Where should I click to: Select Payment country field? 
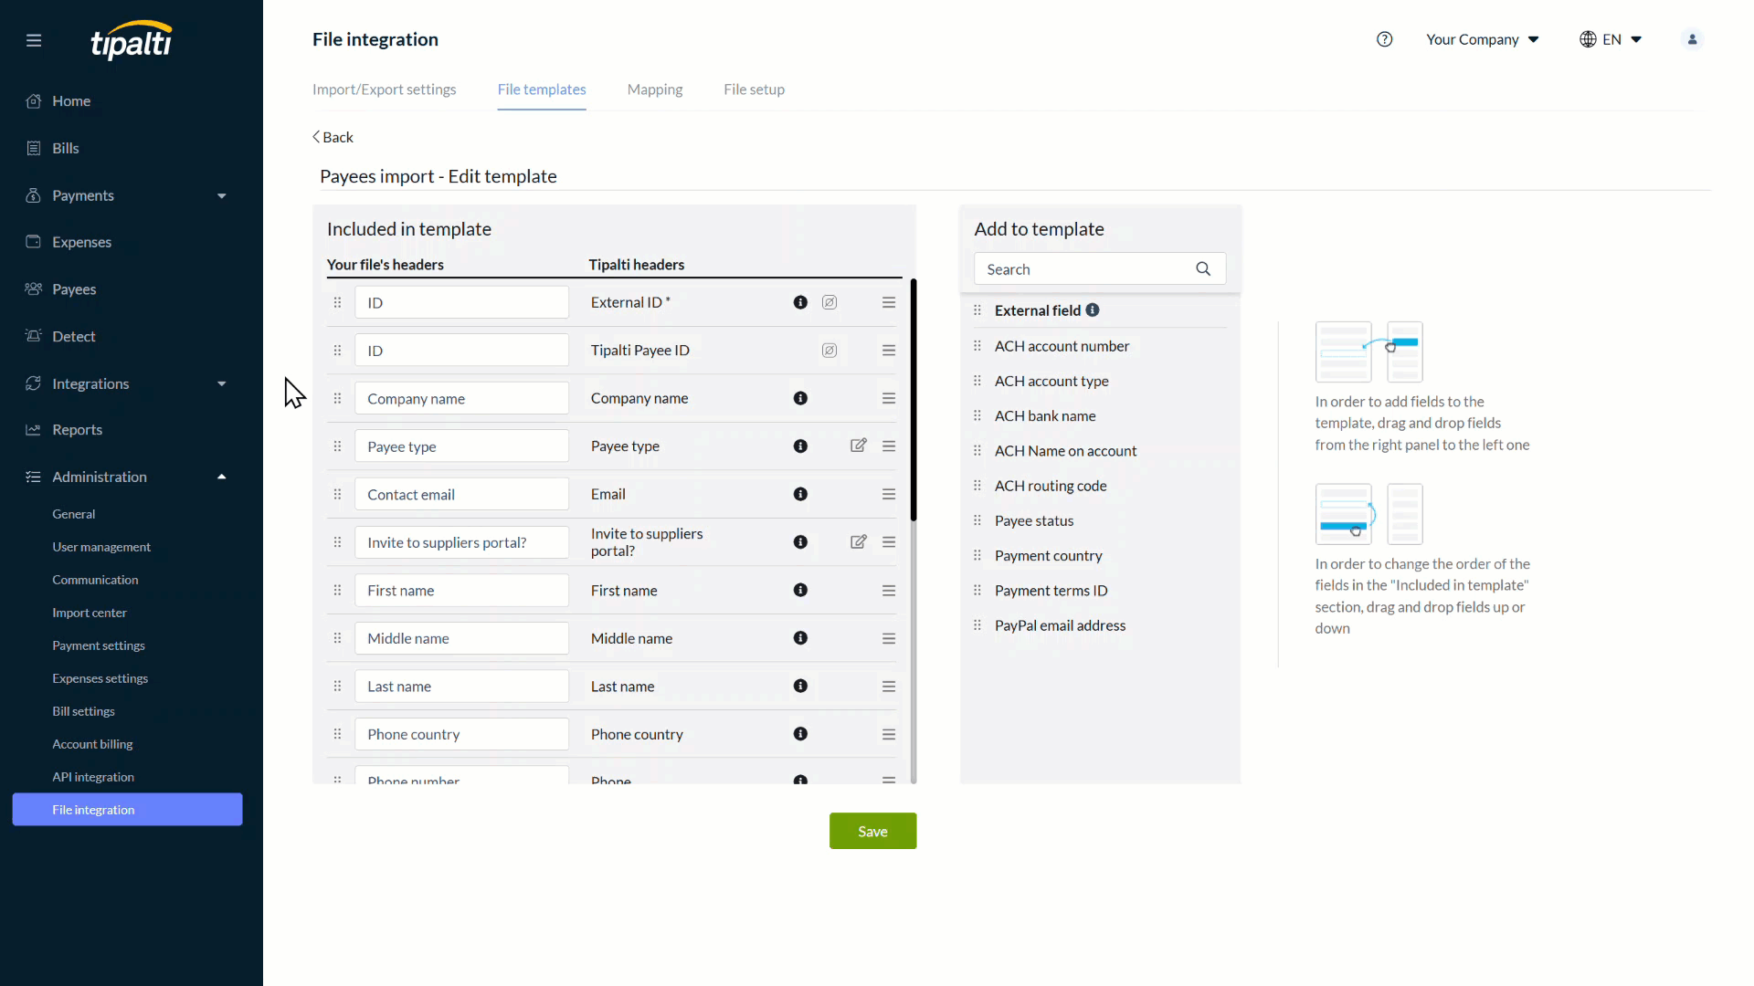pos(1048,556)
